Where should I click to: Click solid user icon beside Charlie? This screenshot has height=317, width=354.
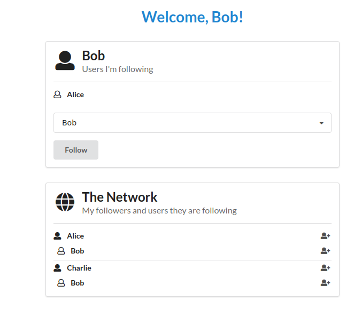[x=57, y=268]
